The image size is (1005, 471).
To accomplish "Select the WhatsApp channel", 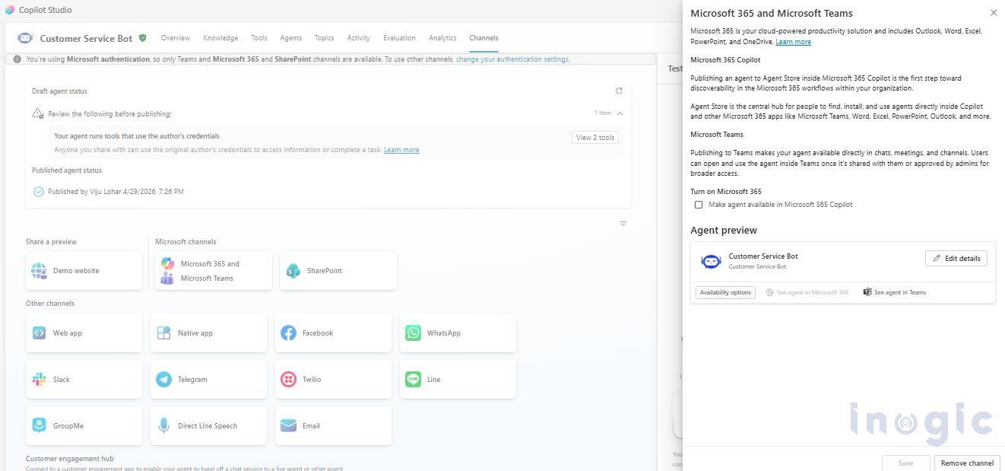I will click(458, 333).
